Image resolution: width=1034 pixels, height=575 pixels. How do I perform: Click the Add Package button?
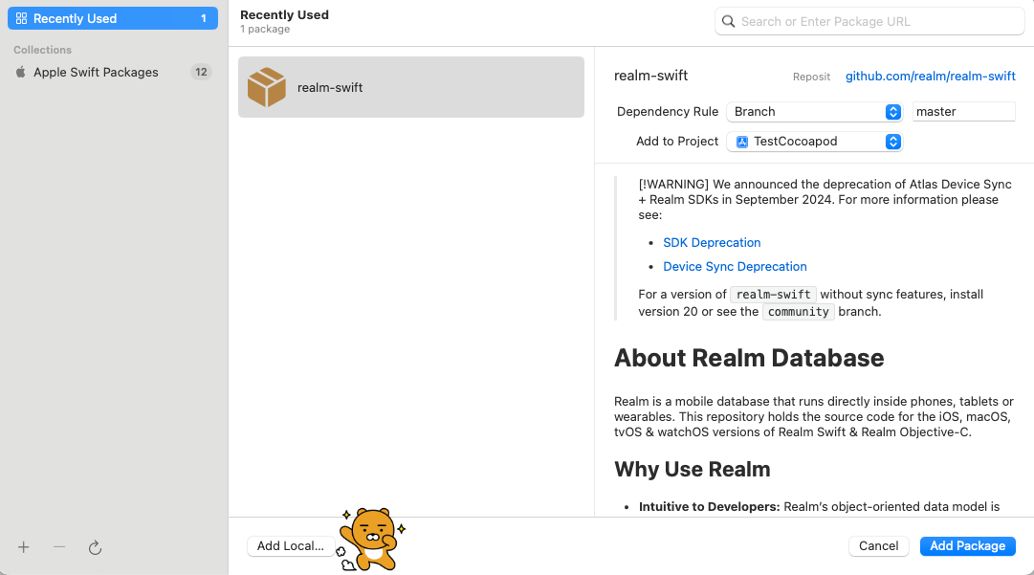967,546
